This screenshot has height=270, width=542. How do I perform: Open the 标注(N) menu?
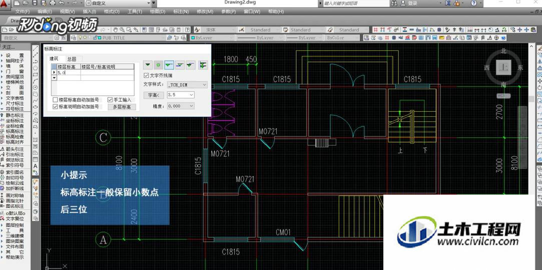pos(181,11)
